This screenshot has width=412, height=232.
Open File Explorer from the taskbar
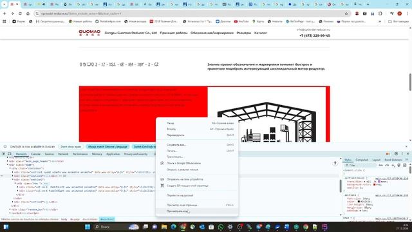pyautogui.click(x=164, y=227)
